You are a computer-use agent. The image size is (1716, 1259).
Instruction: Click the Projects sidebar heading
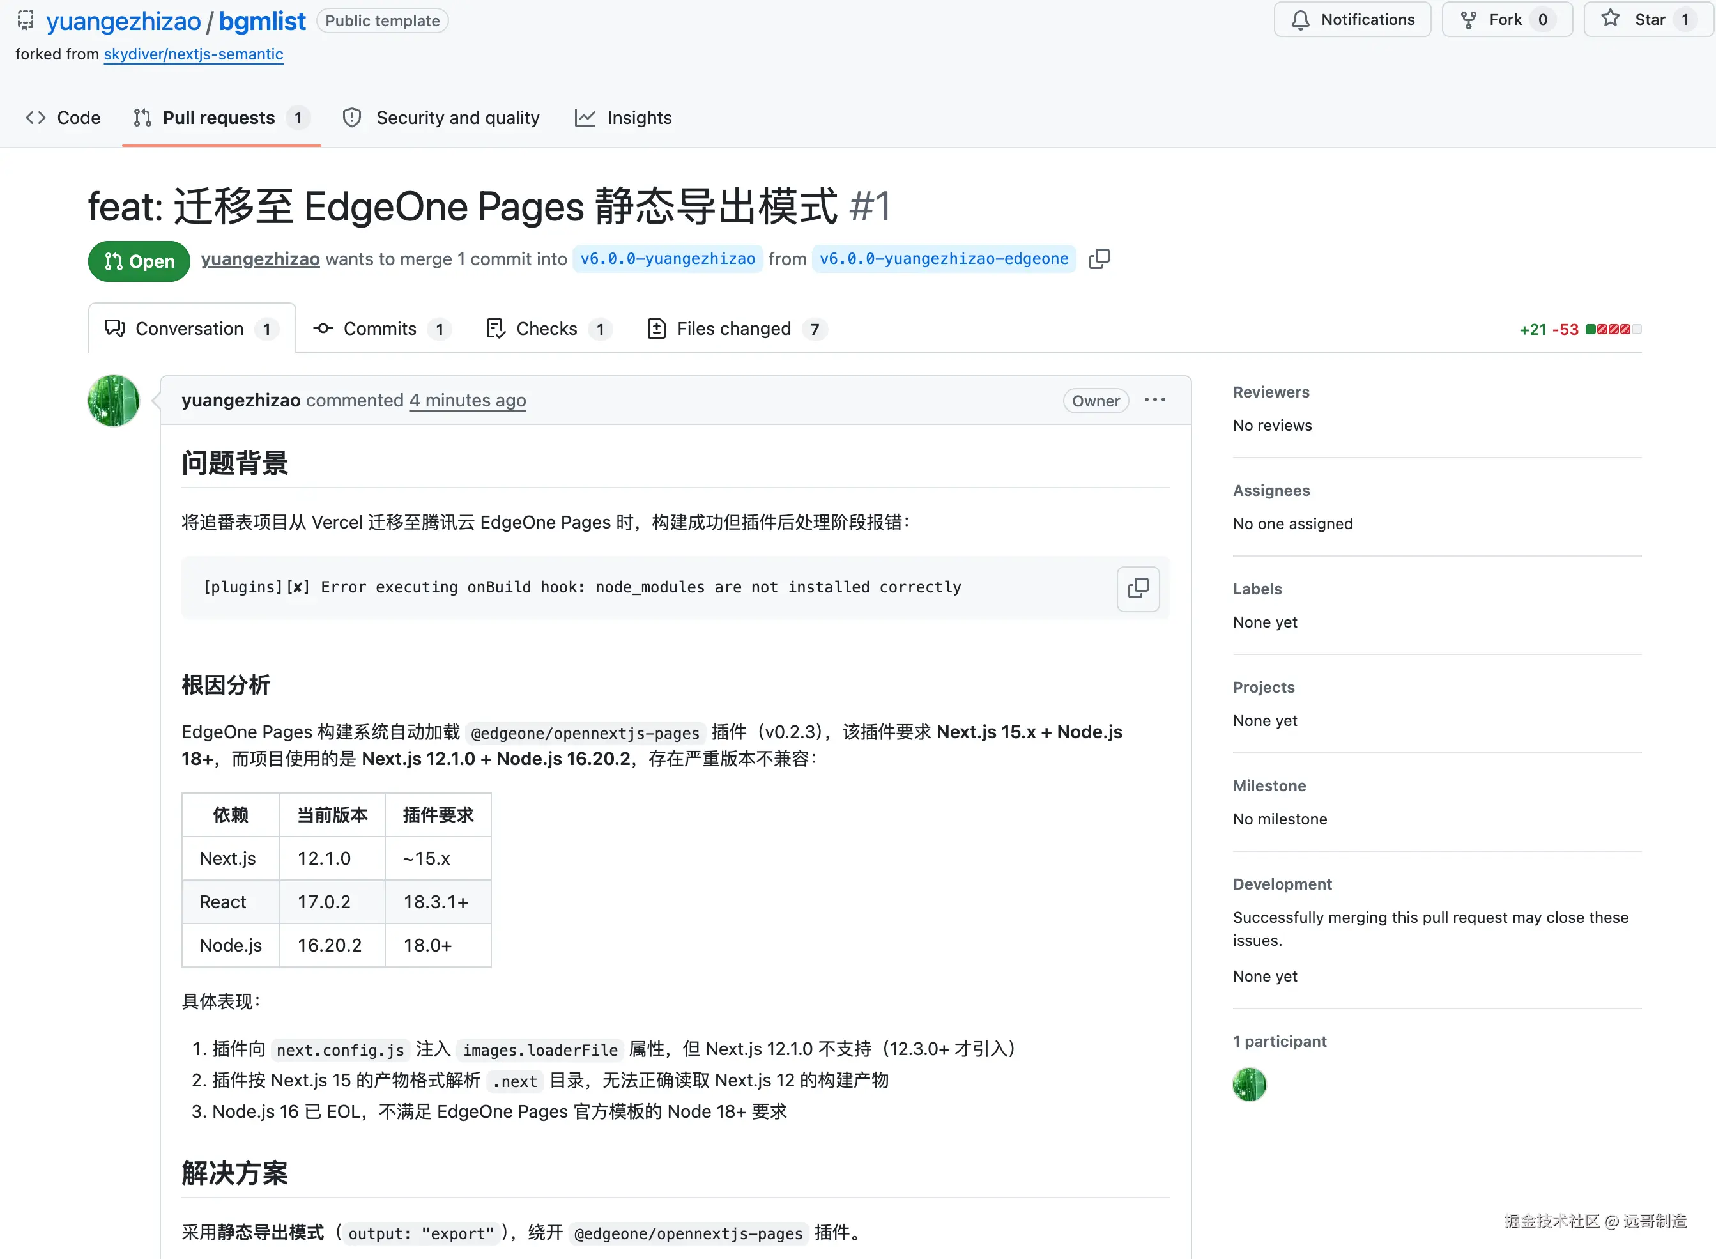point(1264,686)
